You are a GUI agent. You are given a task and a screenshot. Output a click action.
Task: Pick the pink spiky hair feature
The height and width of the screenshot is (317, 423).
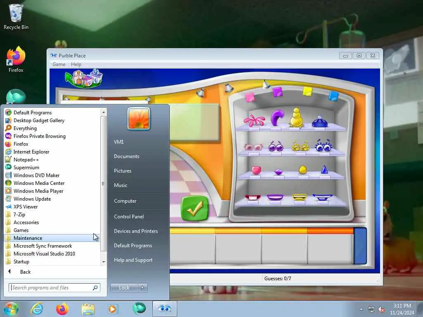[x=254, y=121]
